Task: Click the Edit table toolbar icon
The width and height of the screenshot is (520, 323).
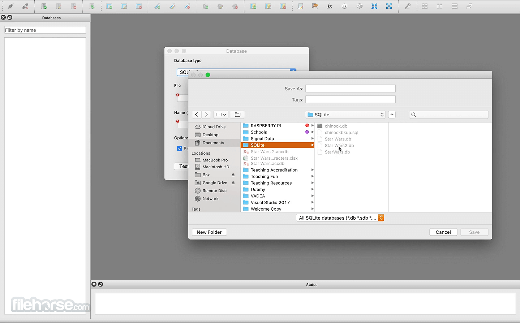Action: [x=124, y=6]
